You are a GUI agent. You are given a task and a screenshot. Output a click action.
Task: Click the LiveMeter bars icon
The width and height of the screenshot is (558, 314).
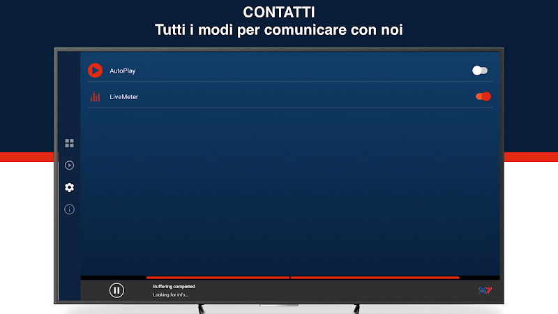(95, 96)
